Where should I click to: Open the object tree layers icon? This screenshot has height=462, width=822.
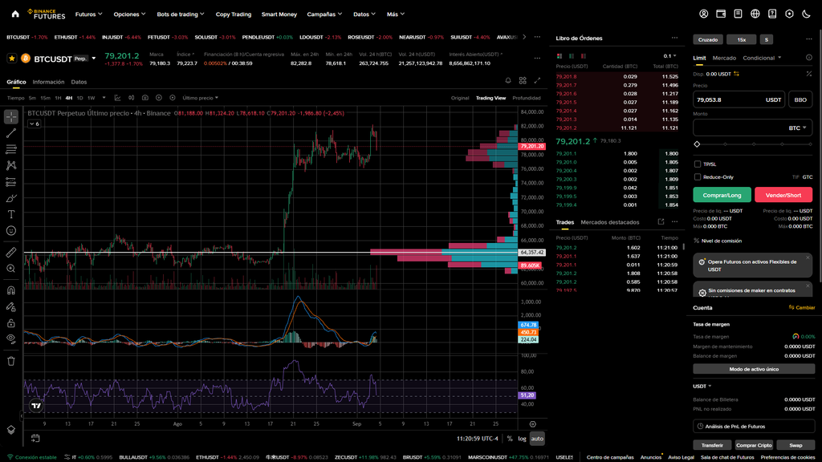(11, 430)
